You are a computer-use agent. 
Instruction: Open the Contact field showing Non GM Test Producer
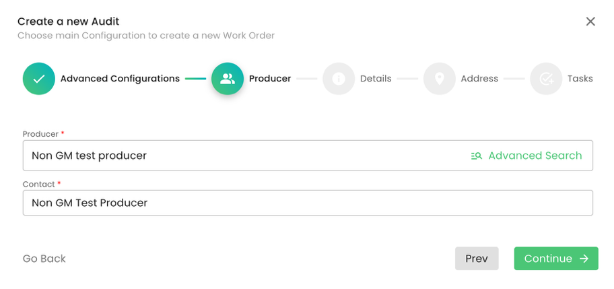pyautogui.click(x=308, y=203)
